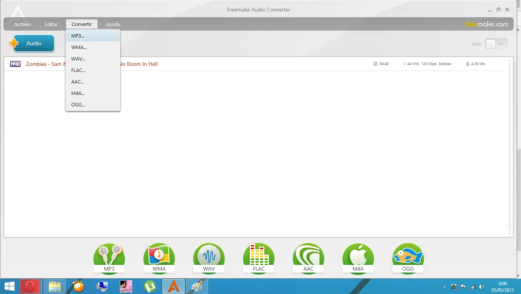Convert to M4A using the apple icon
This screenshot has height=294, width=521.
pos(358,258)
